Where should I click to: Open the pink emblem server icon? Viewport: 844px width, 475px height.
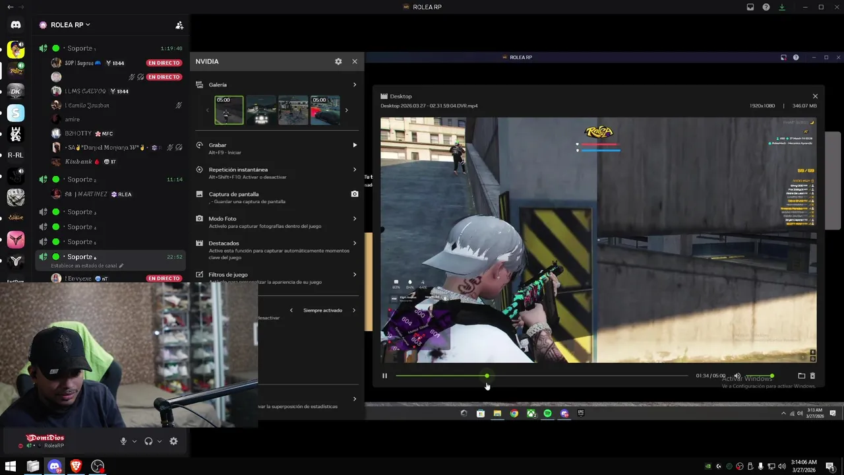pyautogui.click(x=16, y=239)
